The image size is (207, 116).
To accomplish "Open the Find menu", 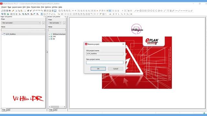I will click(x=42, y=7).
